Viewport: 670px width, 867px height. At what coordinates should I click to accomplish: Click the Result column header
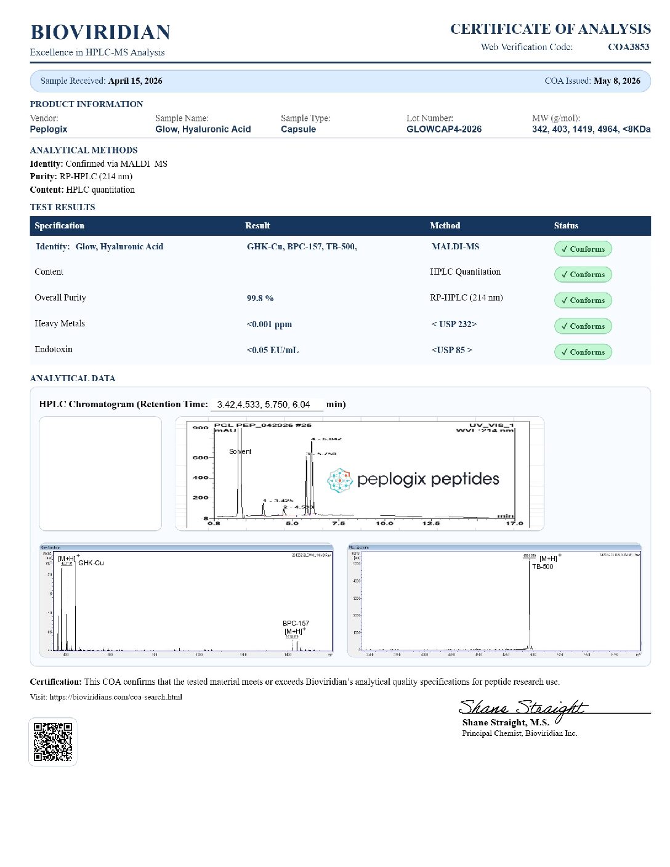point(257,226)
